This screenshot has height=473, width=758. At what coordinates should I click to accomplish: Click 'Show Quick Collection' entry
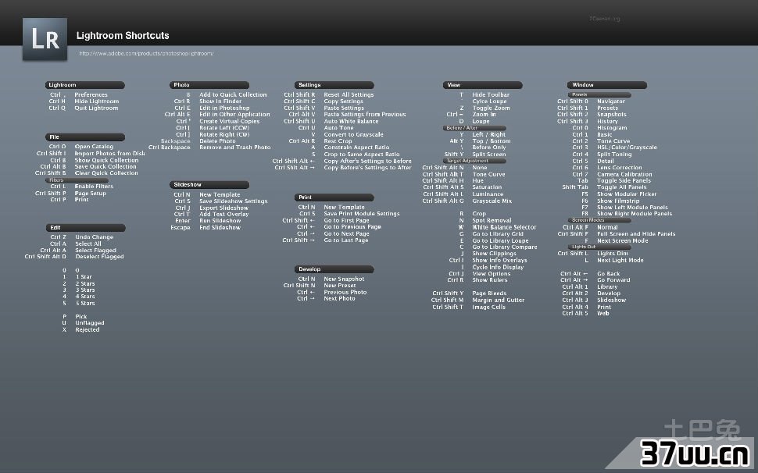coord(106,160)
